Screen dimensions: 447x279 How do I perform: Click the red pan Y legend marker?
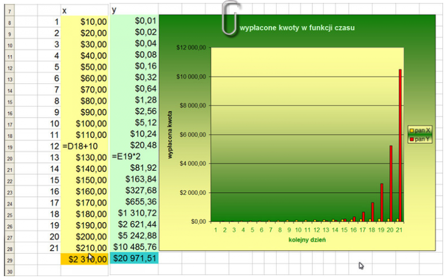pos(411,139)
